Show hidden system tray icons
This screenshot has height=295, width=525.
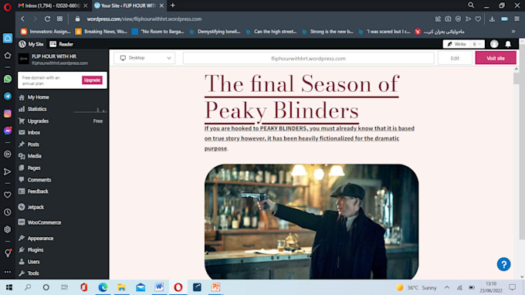pyautogui.click(x=447, y=287)
